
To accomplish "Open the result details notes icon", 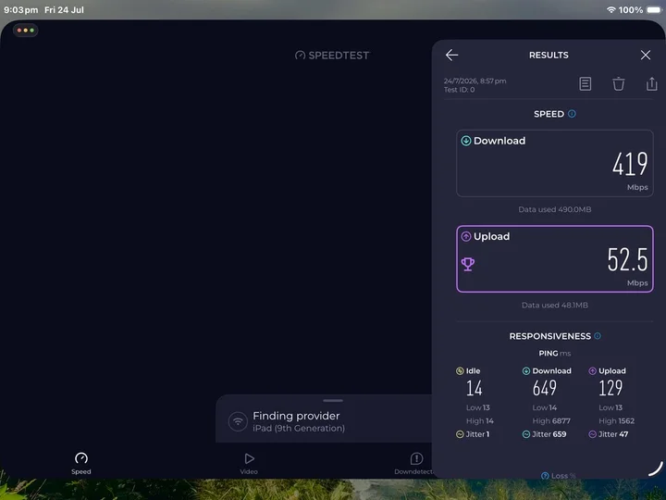I will tap(585, 83).
